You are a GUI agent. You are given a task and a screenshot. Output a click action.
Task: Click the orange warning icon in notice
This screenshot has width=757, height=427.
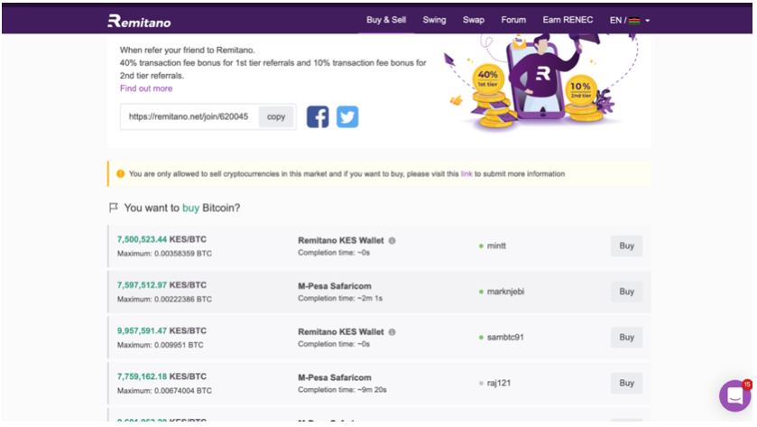tap(120, 174)
